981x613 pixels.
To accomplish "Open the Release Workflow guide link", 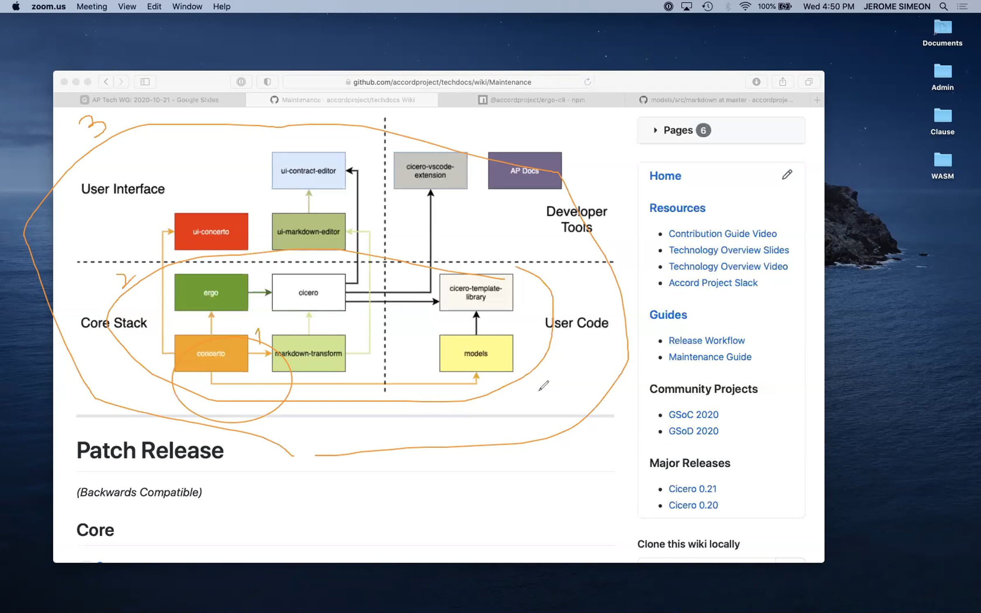I will 706,340.
